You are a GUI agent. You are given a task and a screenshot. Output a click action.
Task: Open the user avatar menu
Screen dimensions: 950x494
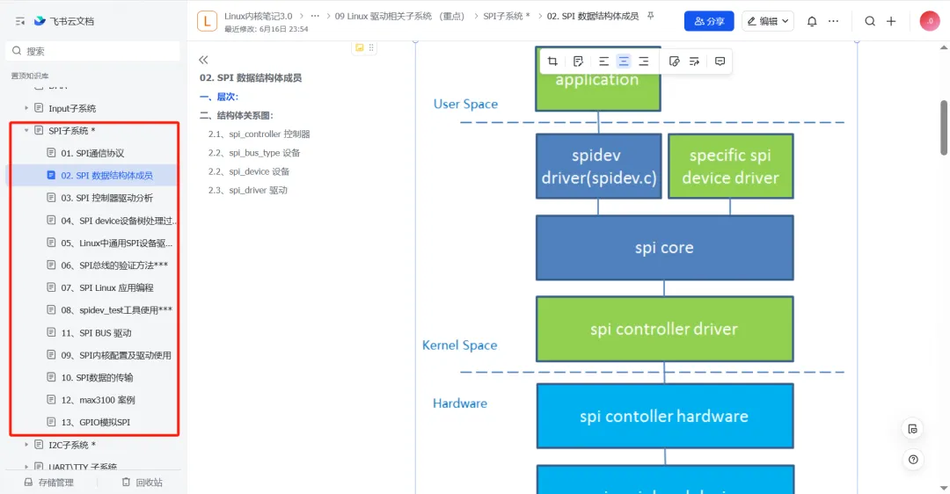point(930,21)
